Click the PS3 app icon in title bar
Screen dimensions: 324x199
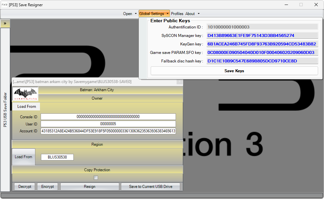(5, 5)
